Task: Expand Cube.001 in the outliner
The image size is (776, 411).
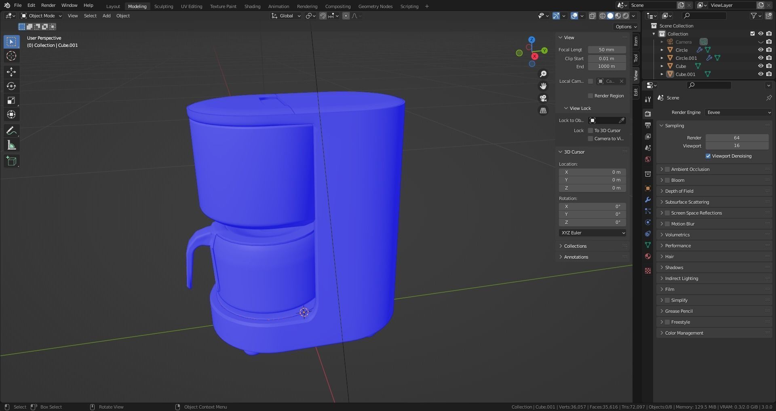Action: [662, 74]
